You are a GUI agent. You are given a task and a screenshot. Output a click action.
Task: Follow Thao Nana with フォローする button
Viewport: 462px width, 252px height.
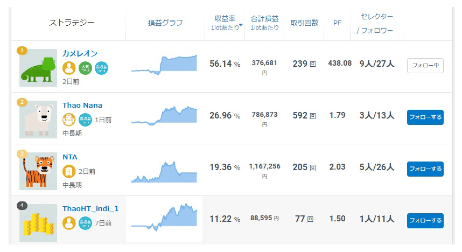(x=425, y=117)
